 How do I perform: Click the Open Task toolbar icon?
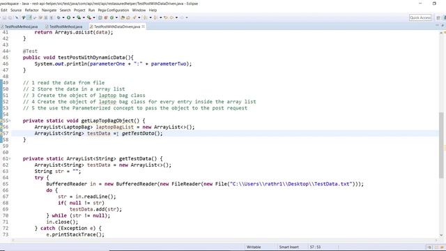click(x=128, y=17)
